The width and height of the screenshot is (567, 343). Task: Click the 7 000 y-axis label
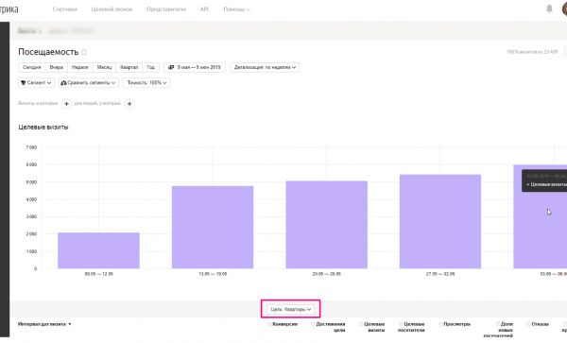31,147
